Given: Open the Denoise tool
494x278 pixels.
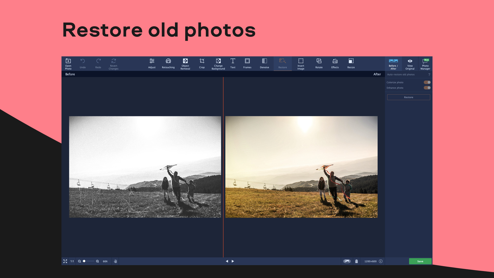Looking at the screenshot, I should (x=264, y=64).
